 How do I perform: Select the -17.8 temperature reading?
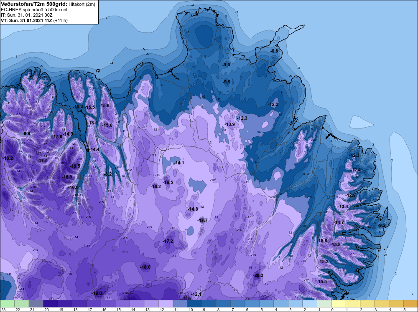57,136
